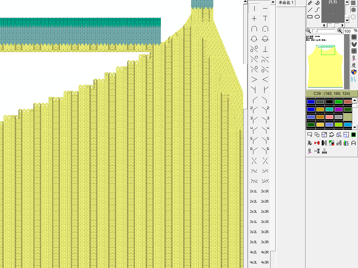This screenshot has height=268, width=358.
Task: Choose the filled circle brush shape
Action: 354,10
